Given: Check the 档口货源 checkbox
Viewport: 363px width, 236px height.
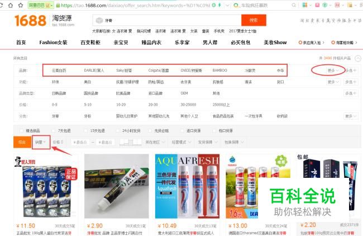Looking at the screenshot, I should coord(214,131).
